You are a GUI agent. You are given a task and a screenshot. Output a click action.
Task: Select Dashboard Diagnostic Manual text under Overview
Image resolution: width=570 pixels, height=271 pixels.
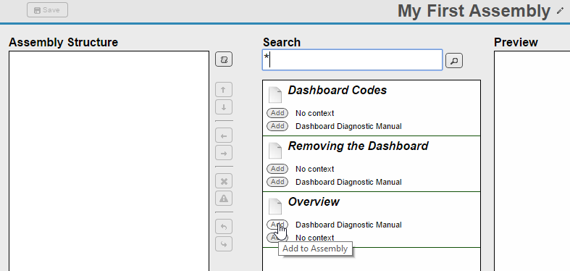348,225
